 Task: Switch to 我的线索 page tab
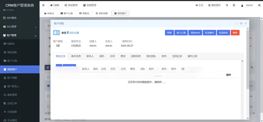click(x=102, y=13)
